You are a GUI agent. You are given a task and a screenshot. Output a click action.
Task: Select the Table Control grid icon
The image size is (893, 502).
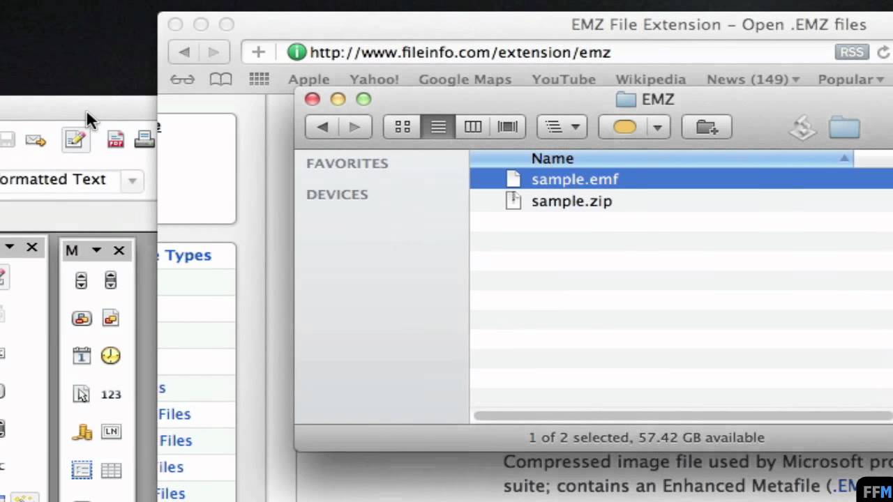click(x=111, y=471)
